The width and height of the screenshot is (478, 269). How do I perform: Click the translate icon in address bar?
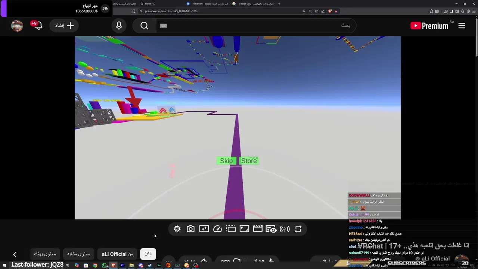[304, 11]
